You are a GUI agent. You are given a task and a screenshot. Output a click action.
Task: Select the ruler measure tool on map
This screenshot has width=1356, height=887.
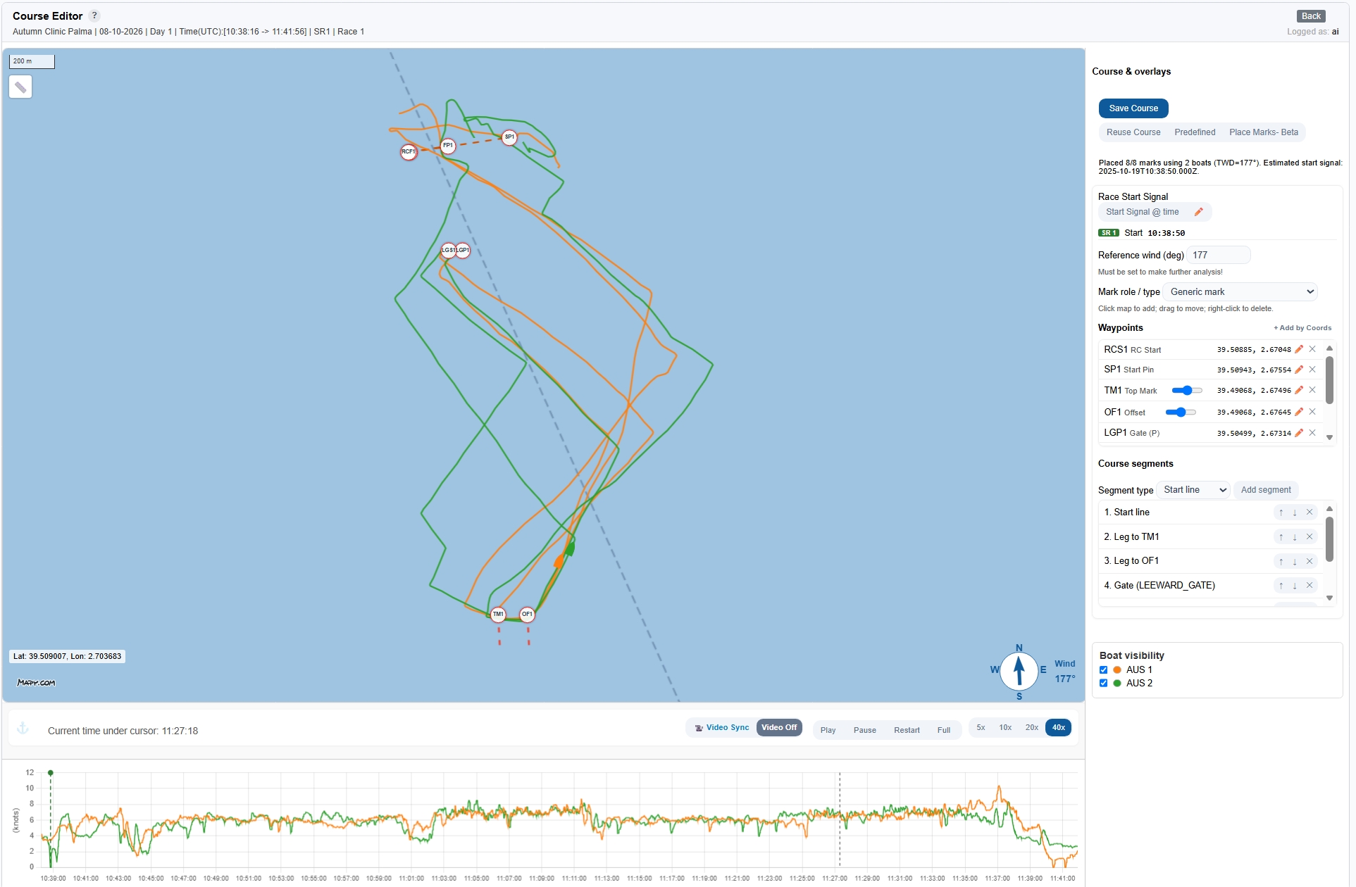pos(20,87)
